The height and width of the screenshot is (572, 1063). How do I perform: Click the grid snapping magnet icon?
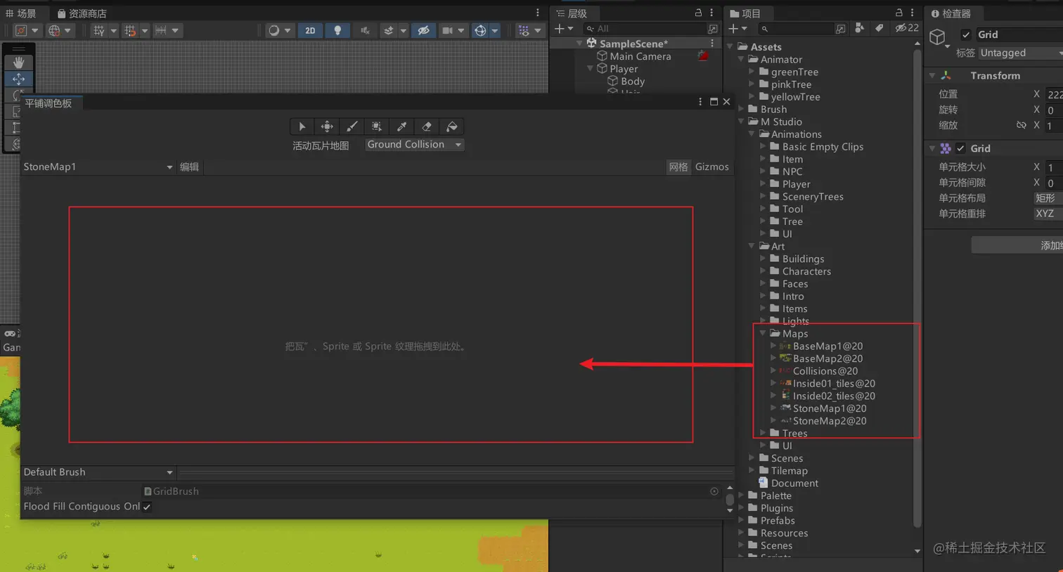(x=130, y=30)
